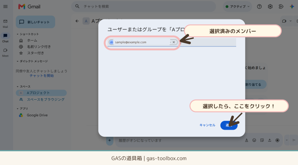Screen dimensions: 298x165
Task: Click the blue 追加 button in dialog
Action: [x=229, y=125]
